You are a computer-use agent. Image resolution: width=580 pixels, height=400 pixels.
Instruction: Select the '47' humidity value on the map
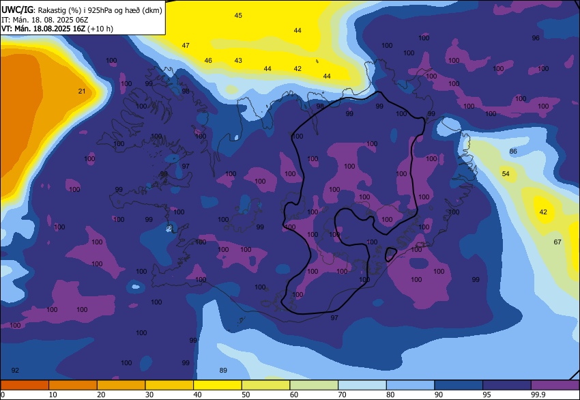click(x=186, y=46)
